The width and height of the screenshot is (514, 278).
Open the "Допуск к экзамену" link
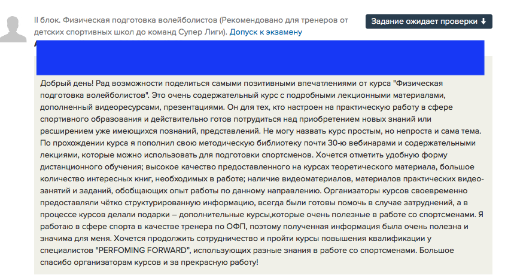click(x=266, y=32)
